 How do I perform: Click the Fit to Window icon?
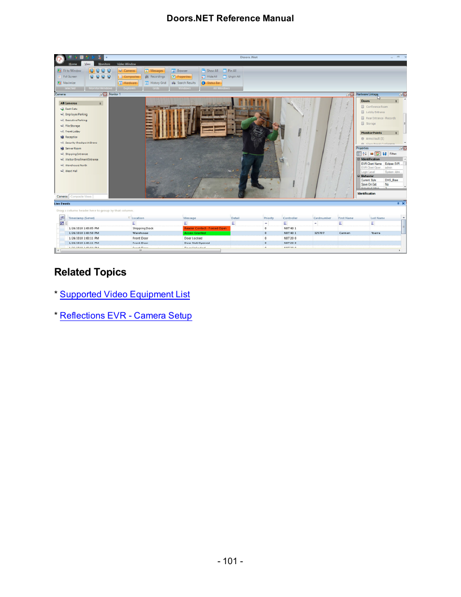point(59,71)
